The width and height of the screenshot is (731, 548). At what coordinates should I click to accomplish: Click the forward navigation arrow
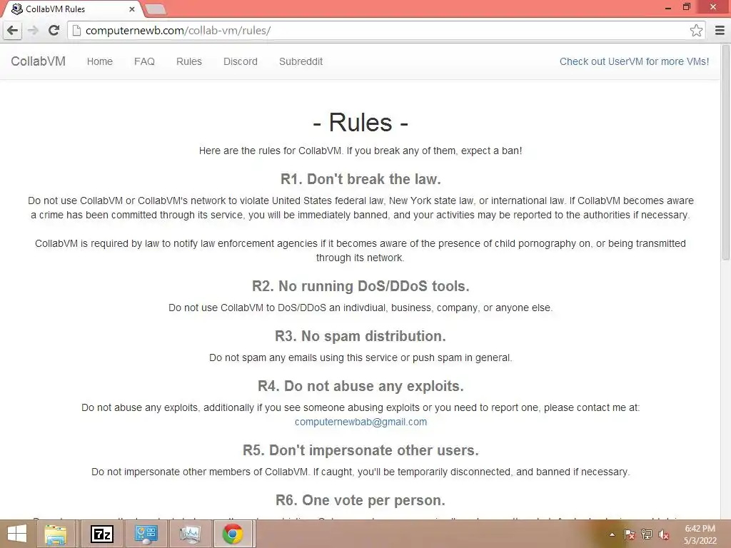[33, 31]
